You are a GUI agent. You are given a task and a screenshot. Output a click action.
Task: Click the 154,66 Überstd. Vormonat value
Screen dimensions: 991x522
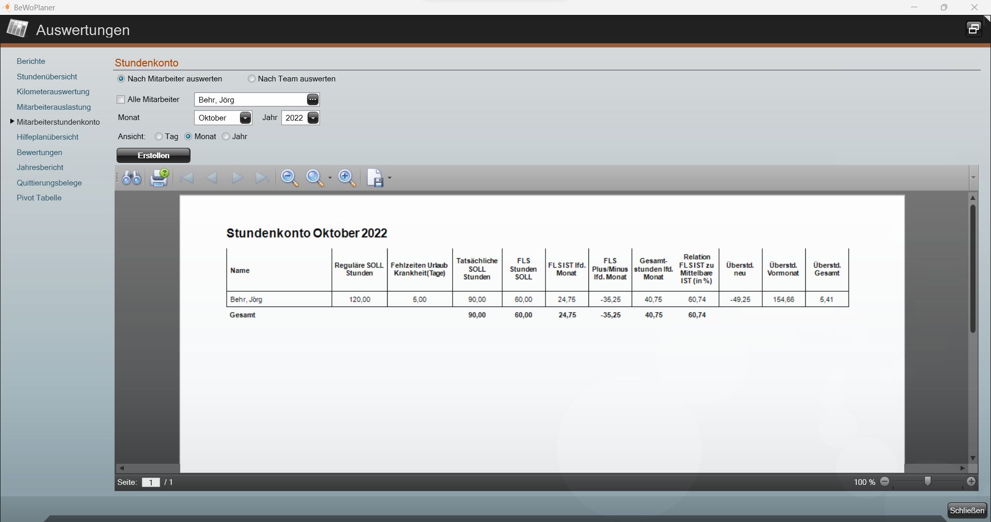pyautogui.click(x=784, y=299)
